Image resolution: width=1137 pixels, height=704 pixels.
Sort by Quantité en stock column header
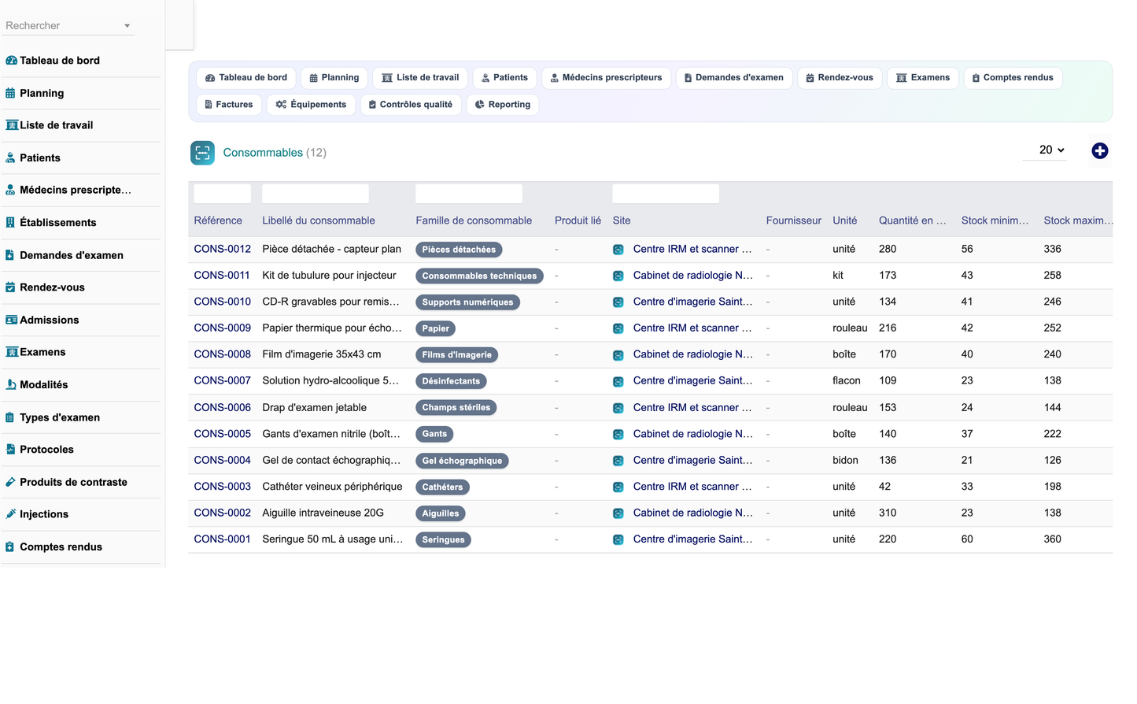(x=913, y=220)
